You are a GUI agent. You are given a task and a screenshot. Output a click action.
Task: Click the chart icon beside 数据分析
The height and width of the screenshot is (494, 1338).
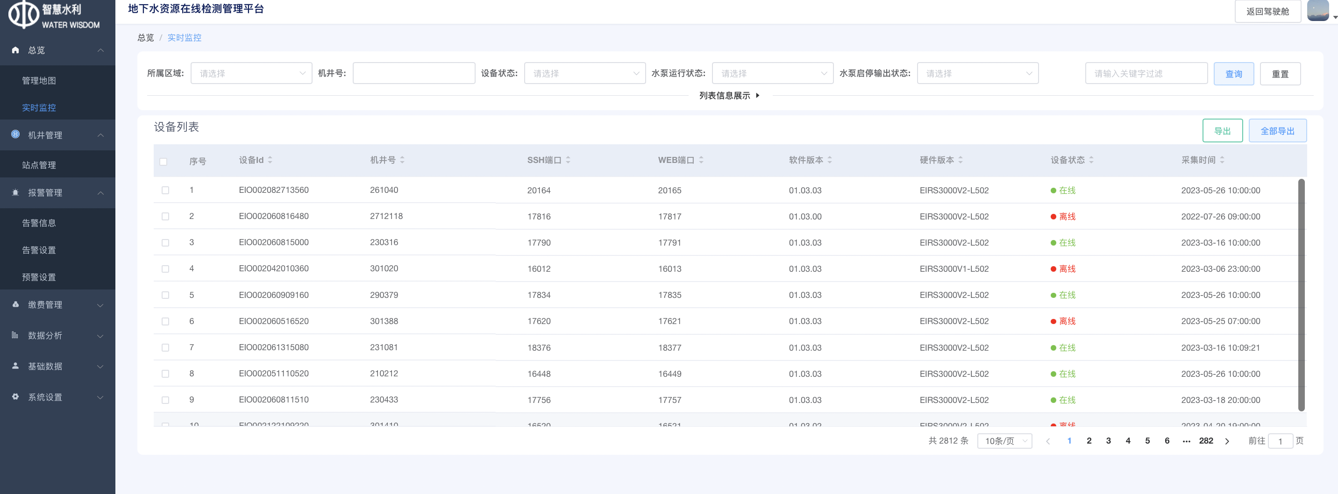(x=15, y=335)
